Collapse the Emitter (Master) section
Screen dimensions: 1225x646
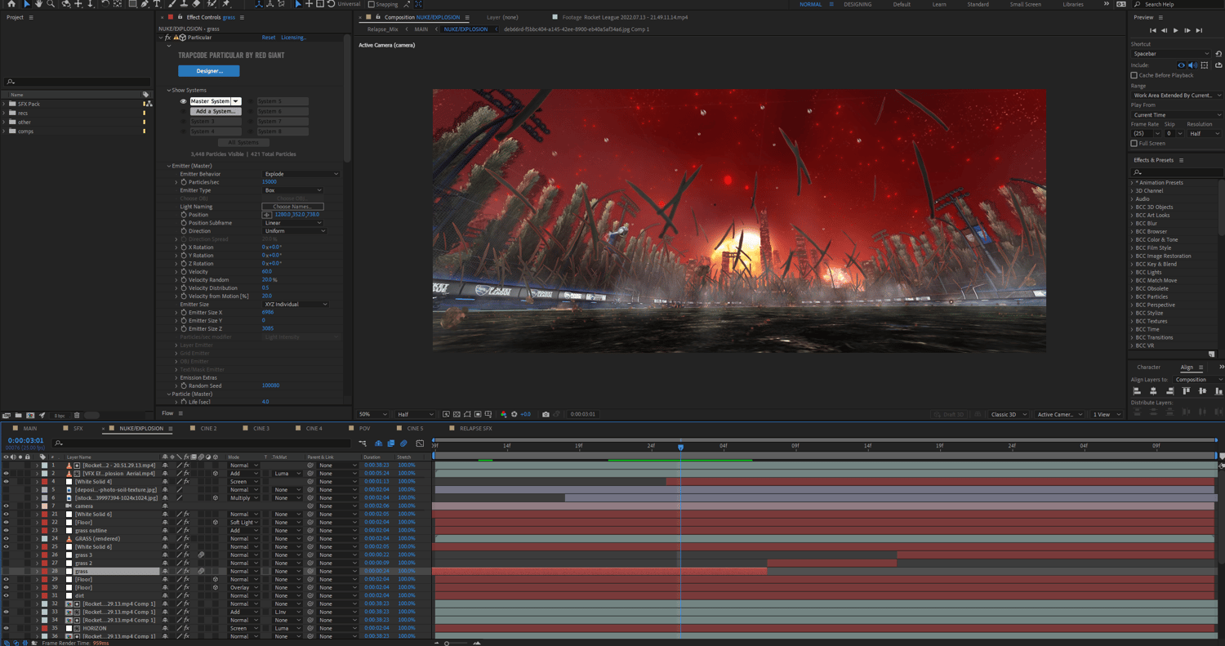click(168, 166)
